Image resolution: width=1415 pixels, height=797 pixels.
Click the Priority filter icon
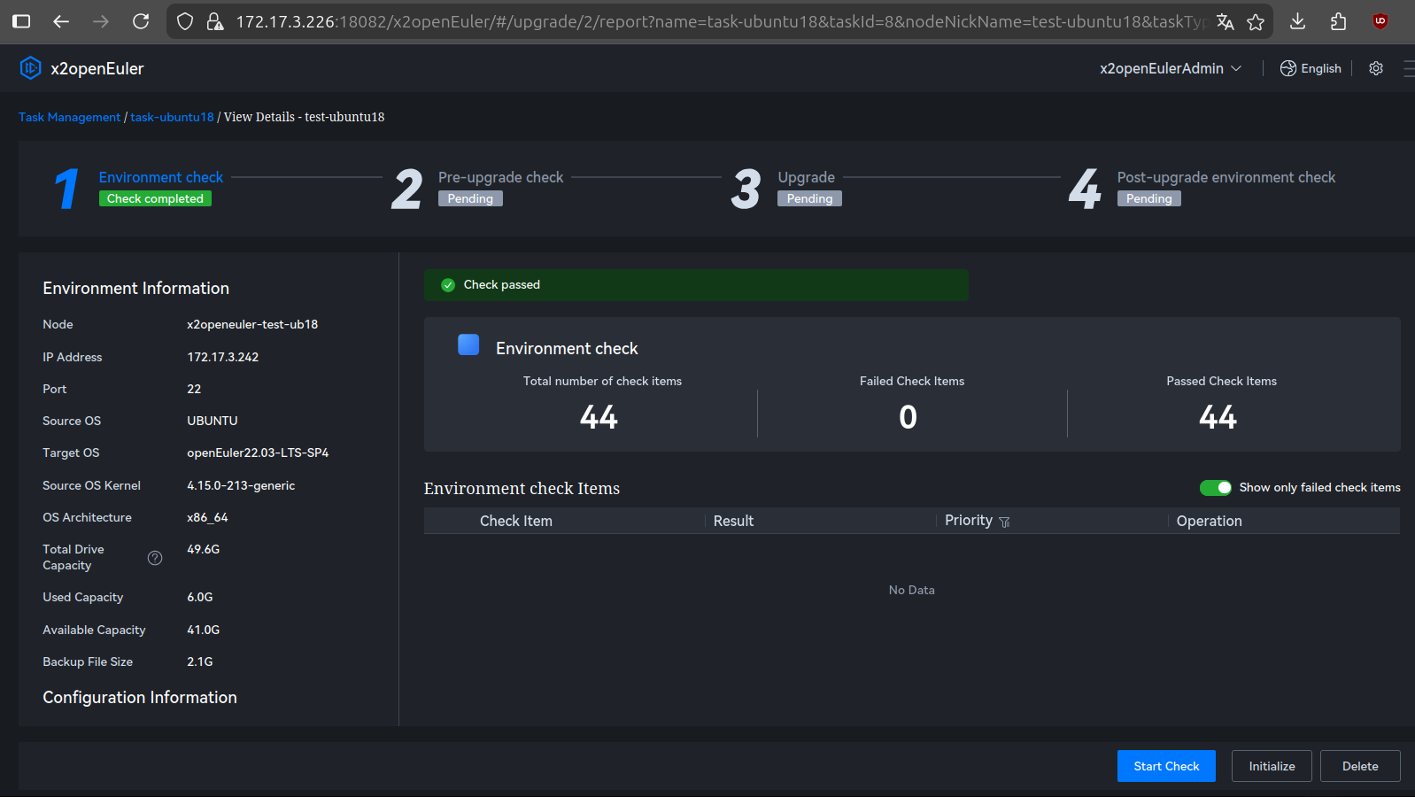(x=1004, y=522)
